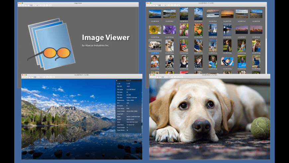Select the highlighted lying dog thumbnail
This screenshot has height=163, width=289.
(x=155, y=46)
